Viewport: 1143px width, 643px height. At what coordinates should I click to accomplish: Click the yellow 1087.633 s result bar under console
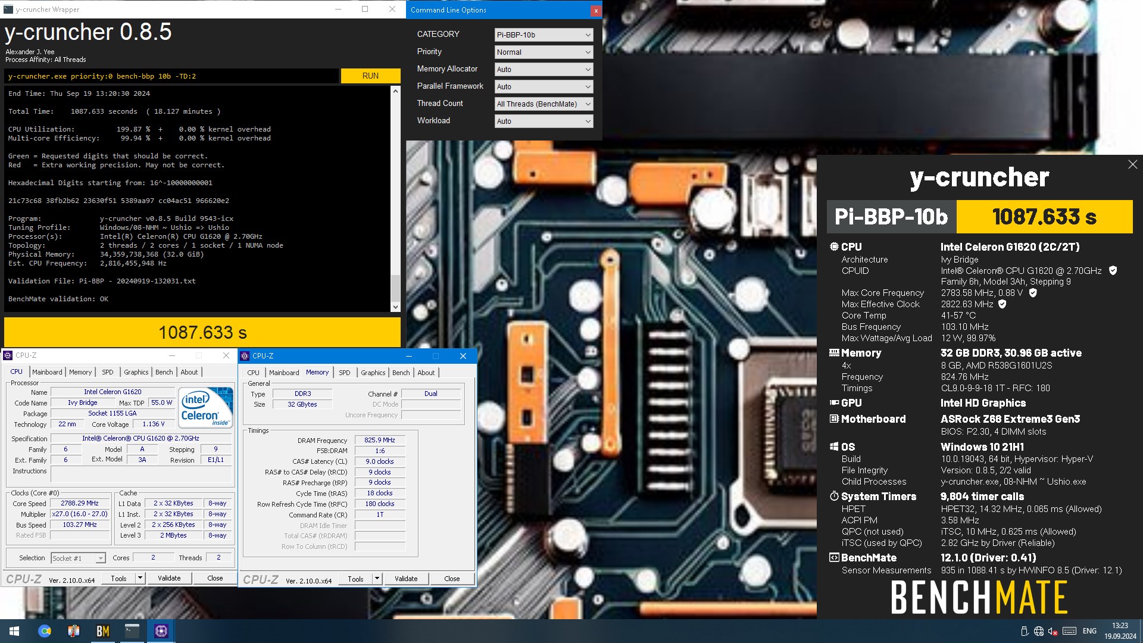pyautogui.click(x=202, y=332)
